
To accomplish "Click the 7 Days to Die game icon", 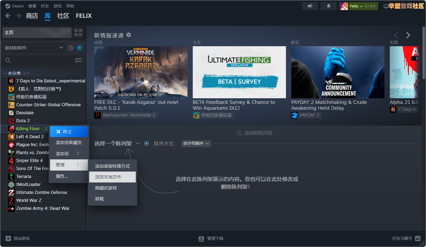I will tap(11, 81).
